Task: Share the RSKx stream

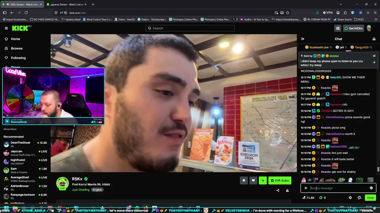Action: coord(278,191)
